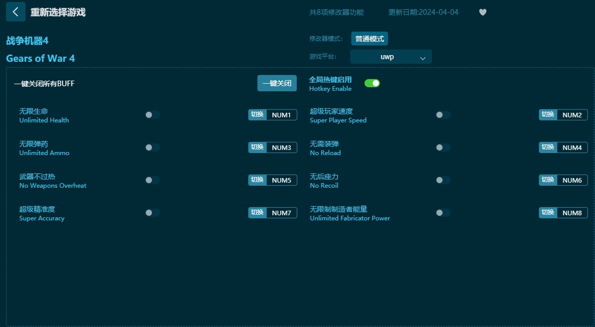Enable the Super Accuracy toggle
Viewport: 595px width, 327px height.
[152, 213]
